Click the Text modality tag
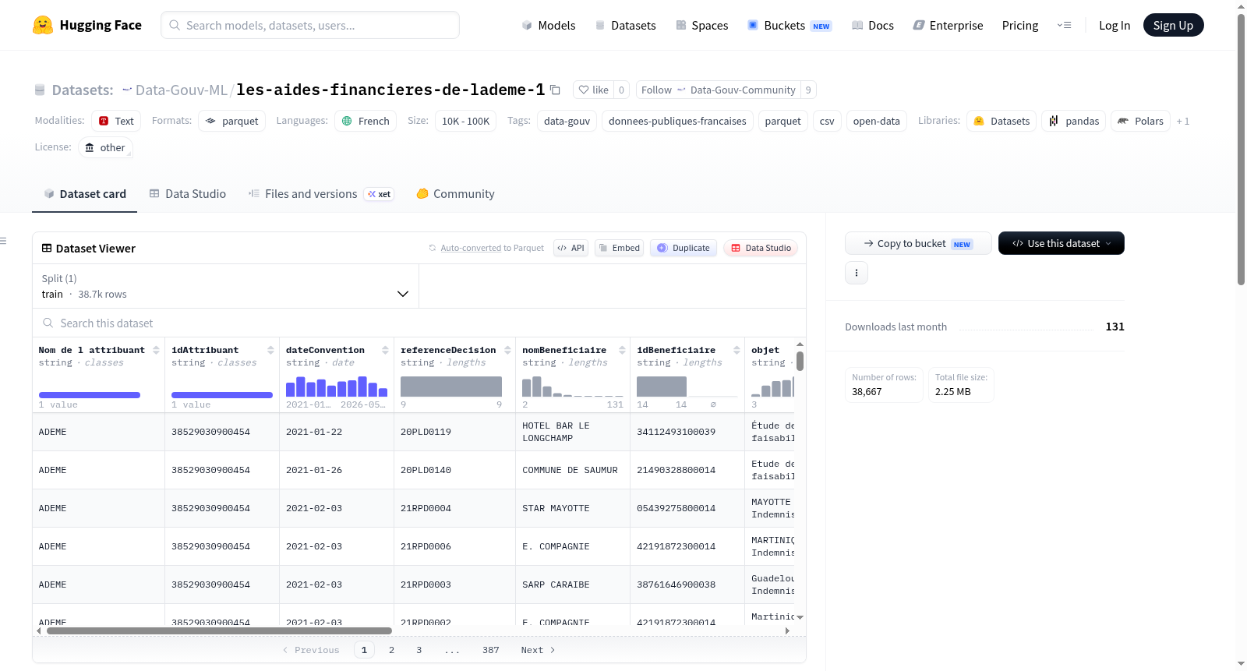The height and width of the screenshot is (671, 1247). pos(116,121)
